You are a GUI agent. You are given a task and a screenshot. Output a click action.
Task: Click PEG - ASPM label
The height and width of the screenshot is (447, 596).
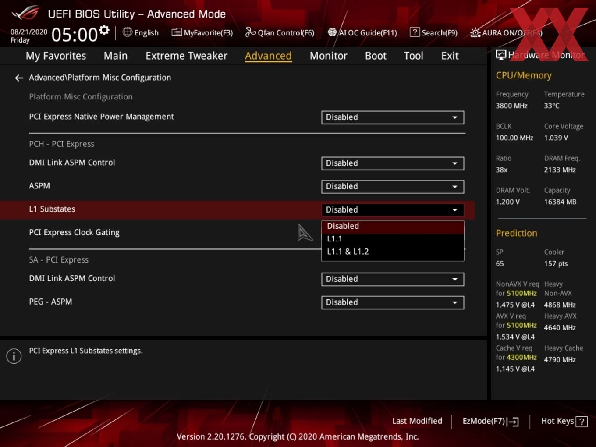[x=50, y=302]
